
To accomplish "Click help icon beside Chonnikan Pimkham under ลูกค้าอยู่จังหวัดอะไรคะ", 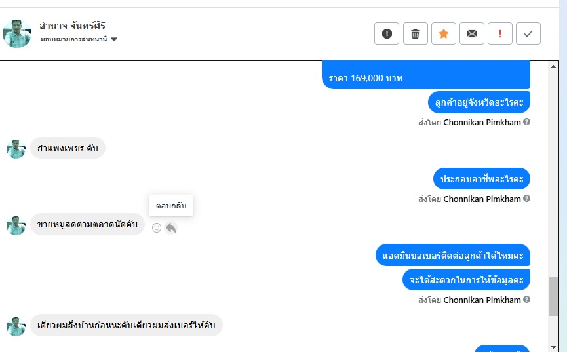I will pos(527,122).
